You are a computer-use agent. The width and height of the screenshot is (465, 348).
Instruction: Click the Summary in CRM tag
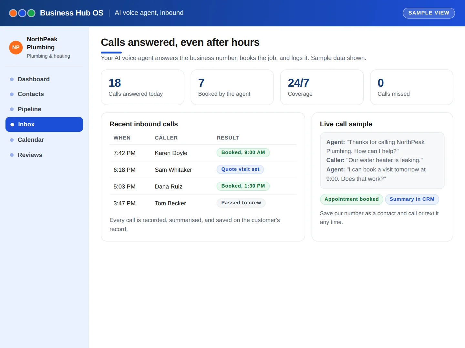412,199
